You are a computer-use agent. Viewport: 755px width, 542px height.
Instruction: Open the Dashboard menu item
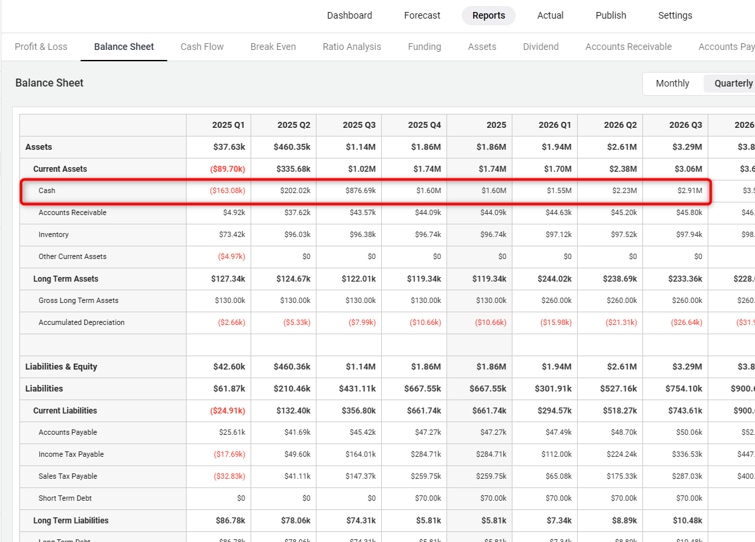(349, 15)
